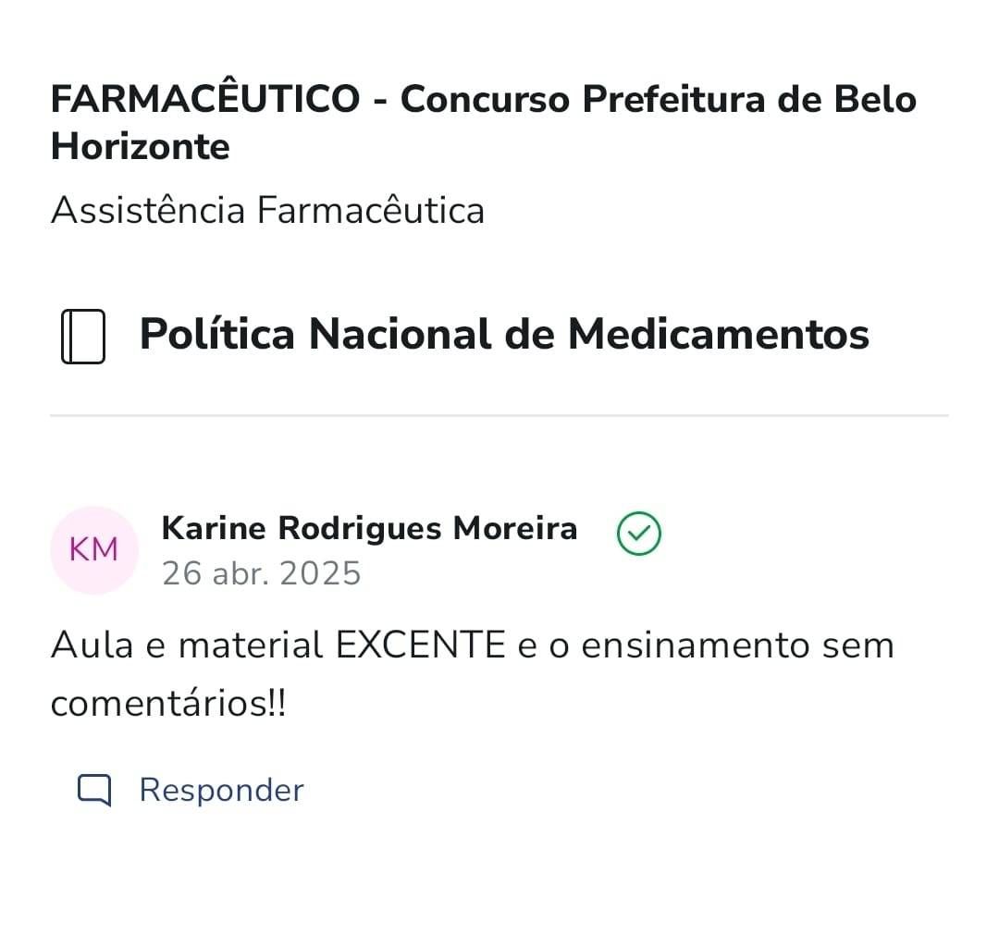Viewport: 999px width, 934px height.
Task: Click the word Aula starting the comment
Action: point(89,645)
